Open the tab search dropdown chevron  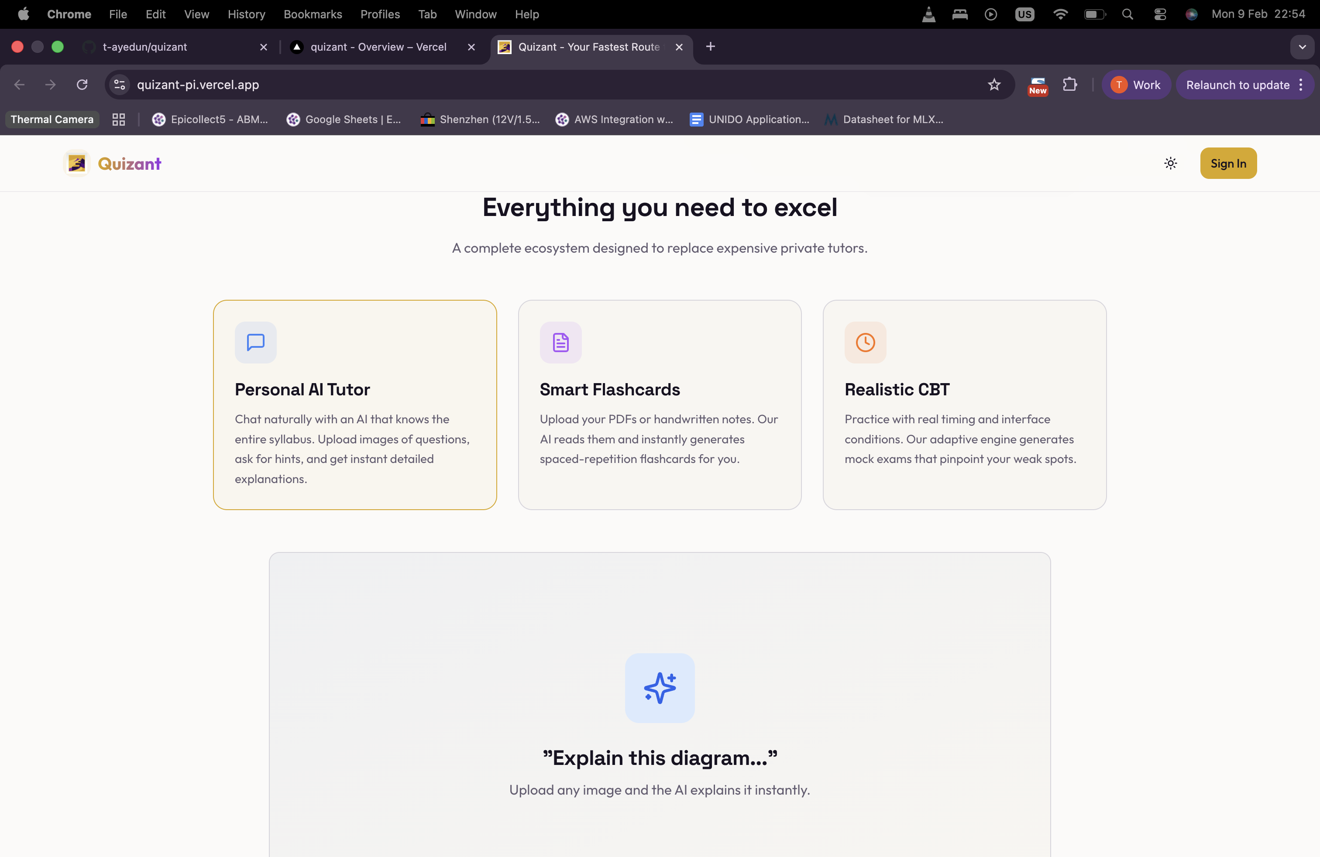[x=1302, y=47]
